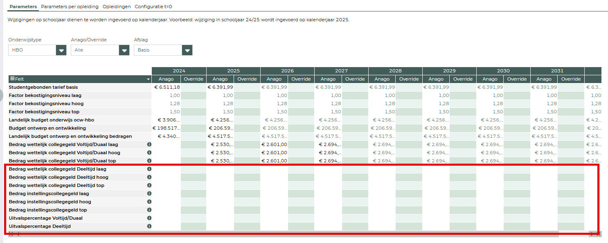Click info icon for Uitvalspercentage Deeltijd
The height and width of the screenshot is (243, 608).
(x=149, y=226)
